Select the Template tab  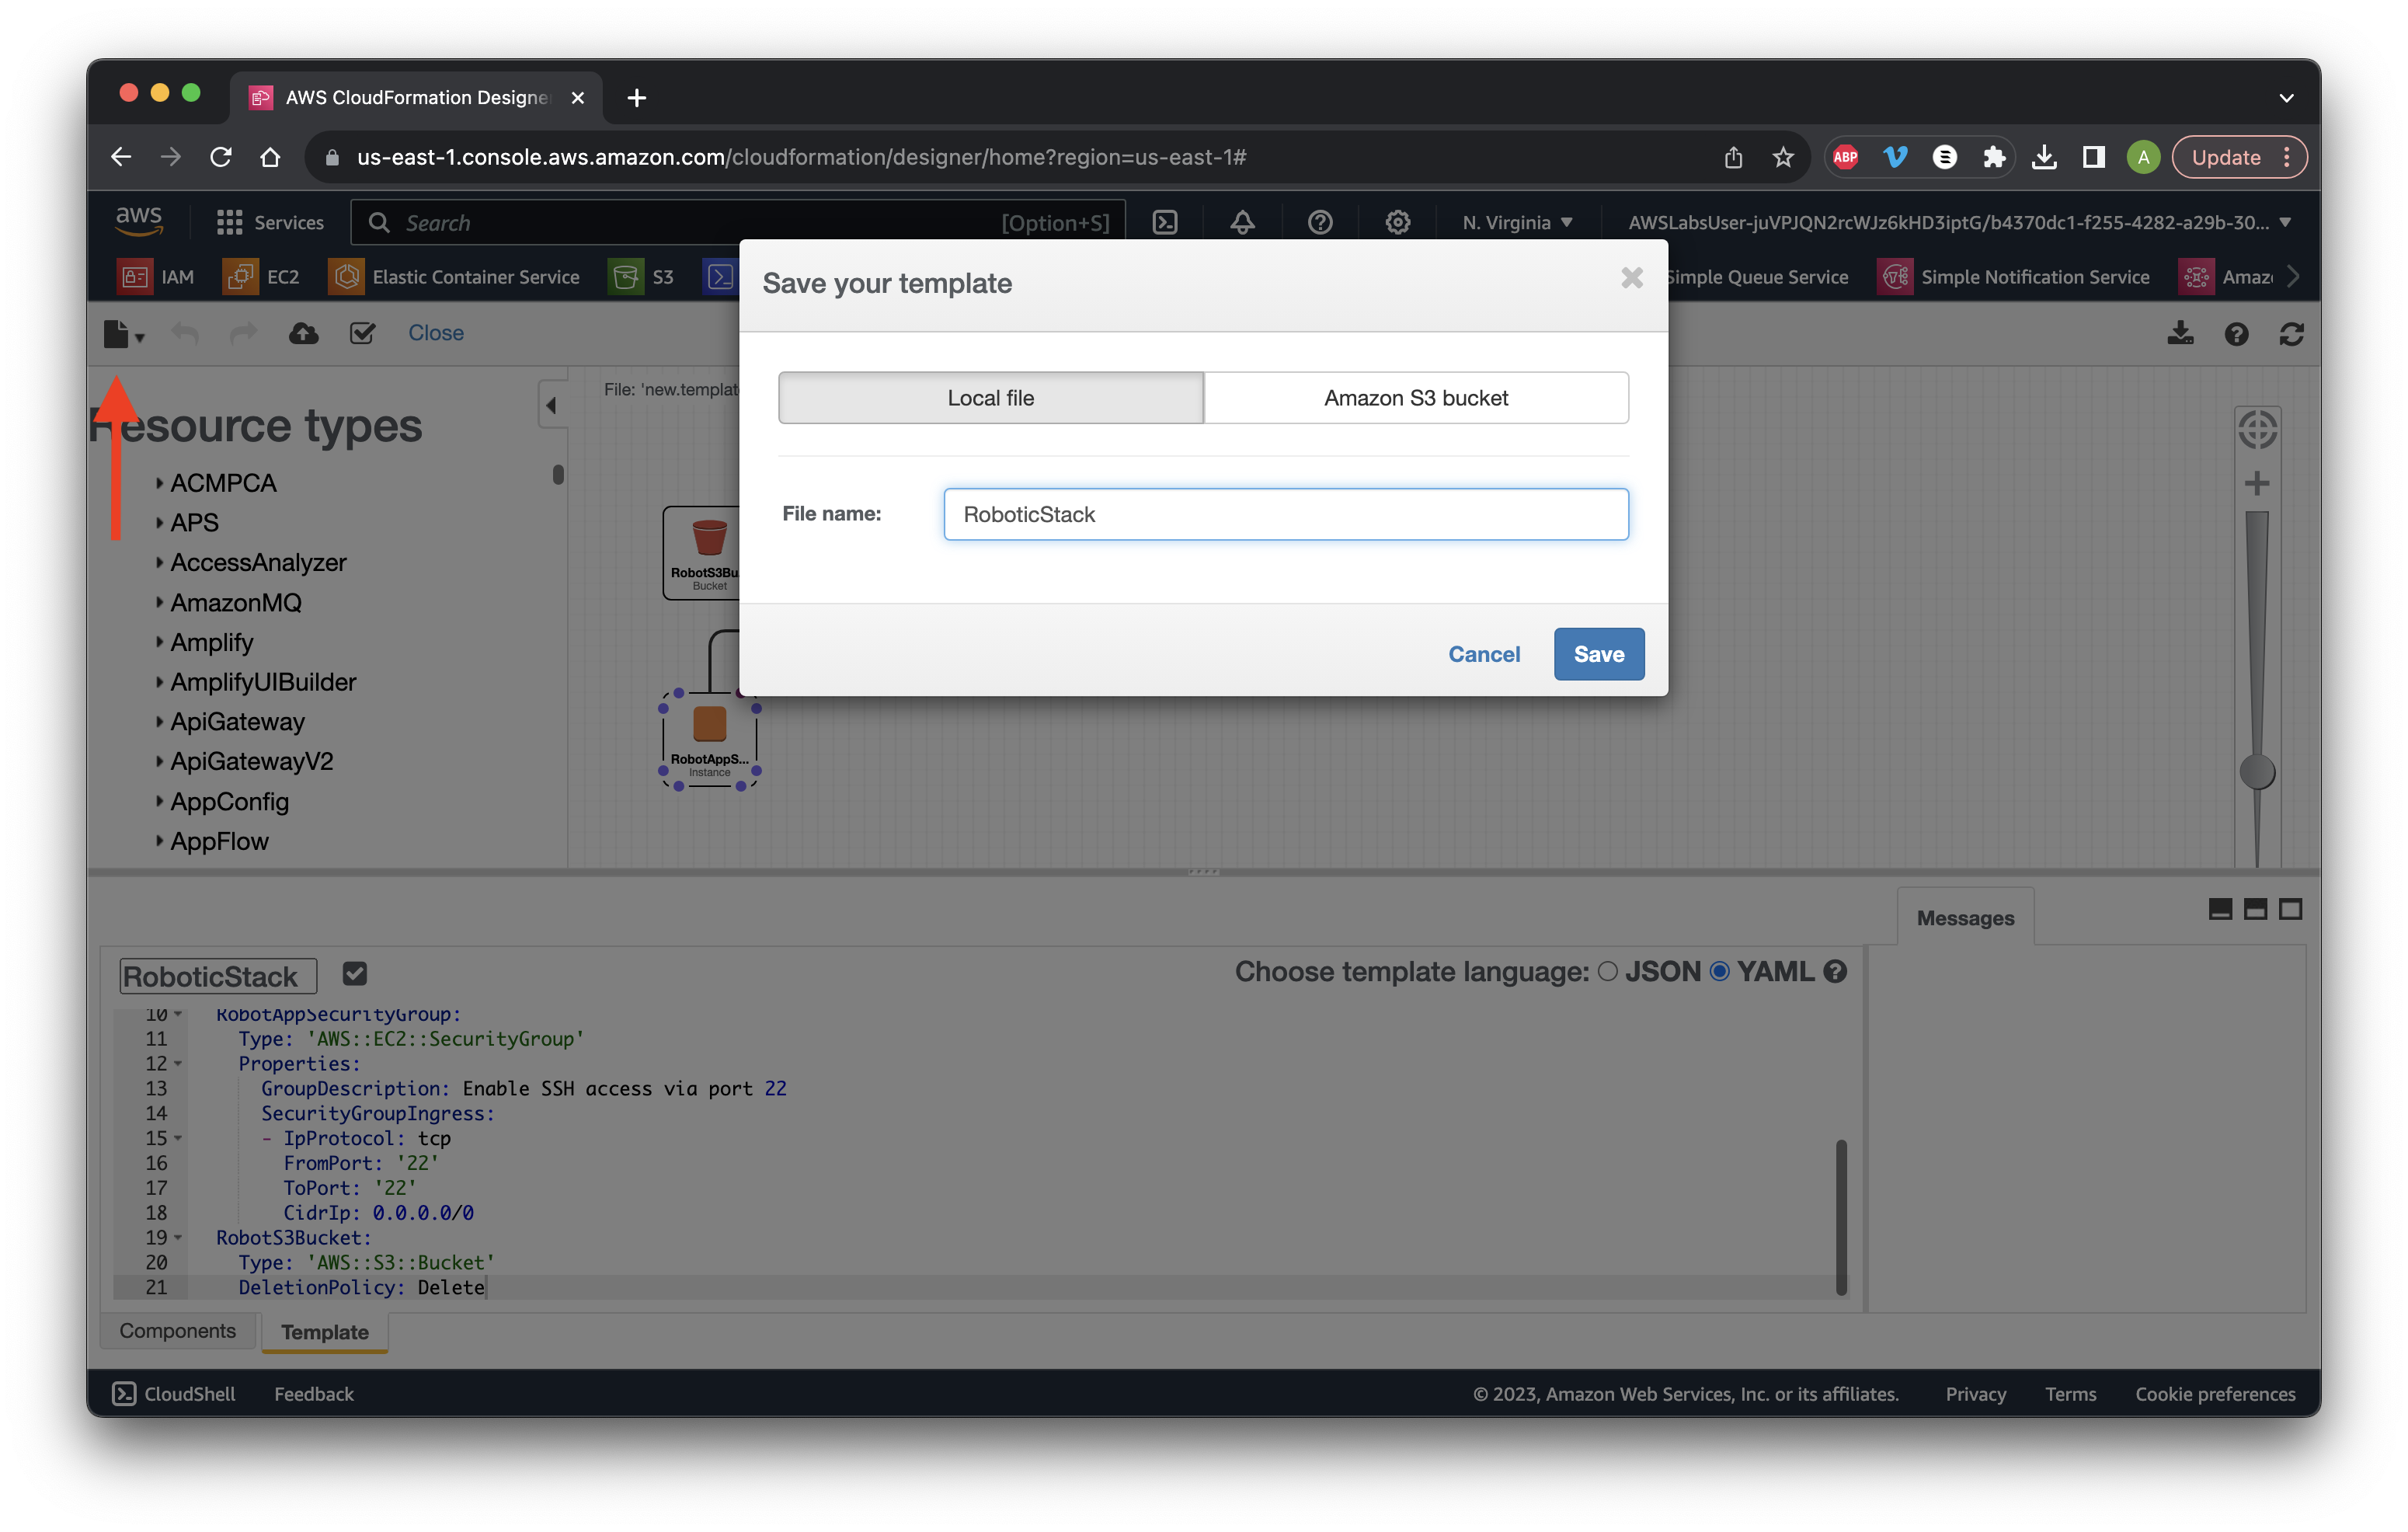tap(324, 1332)
